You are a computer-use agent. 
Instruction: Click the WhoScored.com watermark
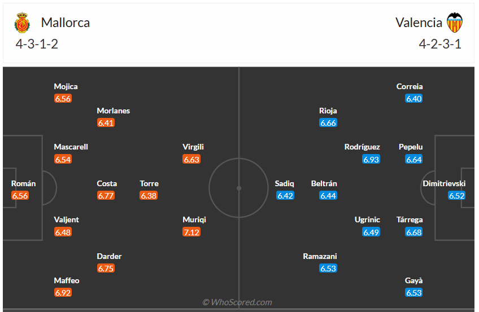(237, 302)
